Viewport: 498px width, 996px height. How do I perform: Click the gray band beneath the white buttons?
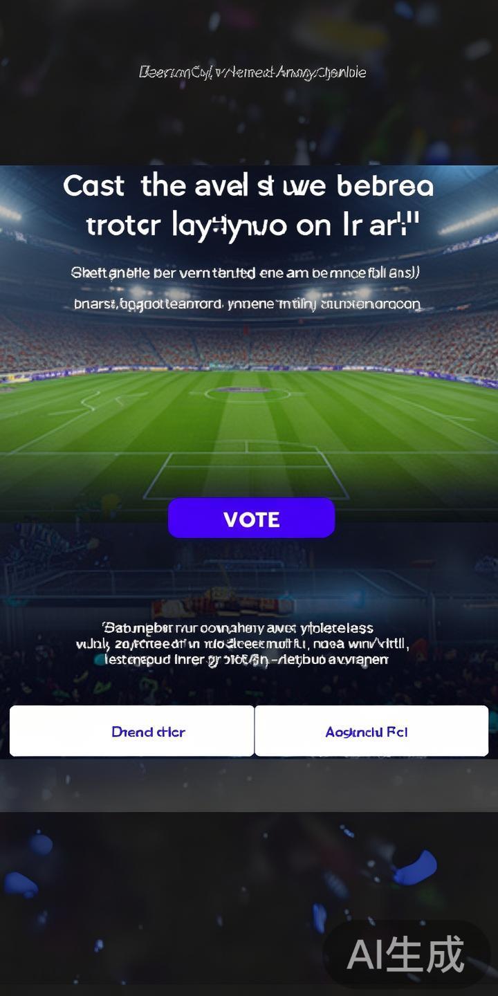249,785
